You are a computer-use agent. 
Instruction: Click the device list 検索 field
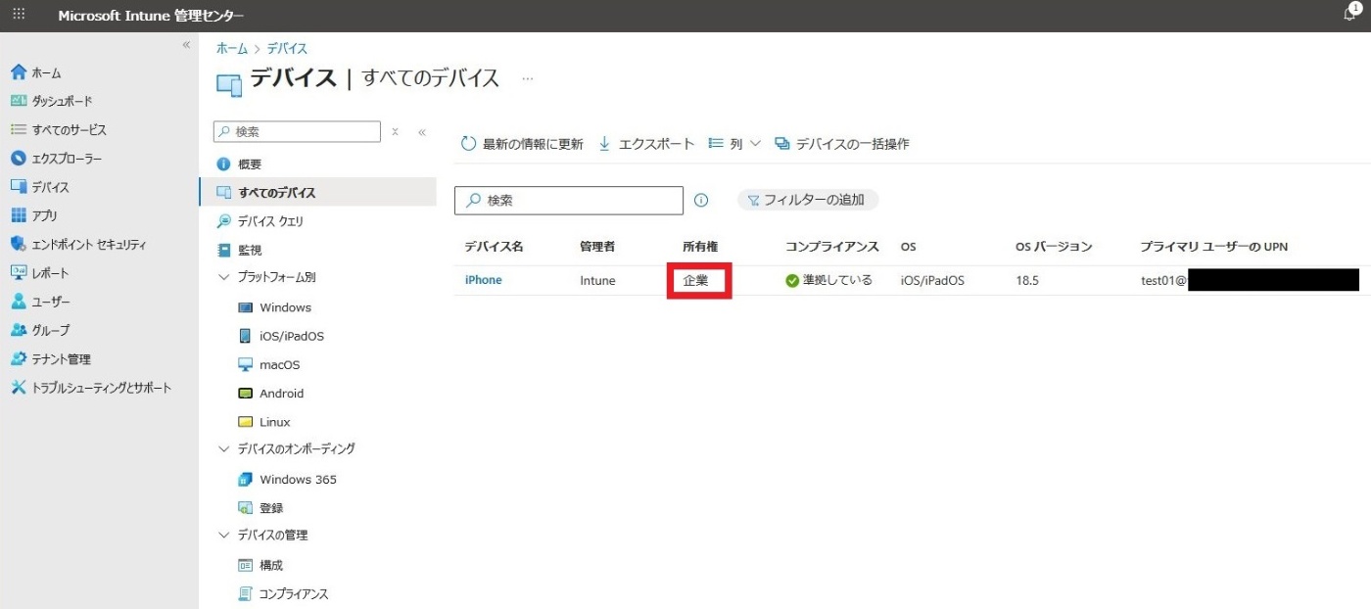point(569,200)
